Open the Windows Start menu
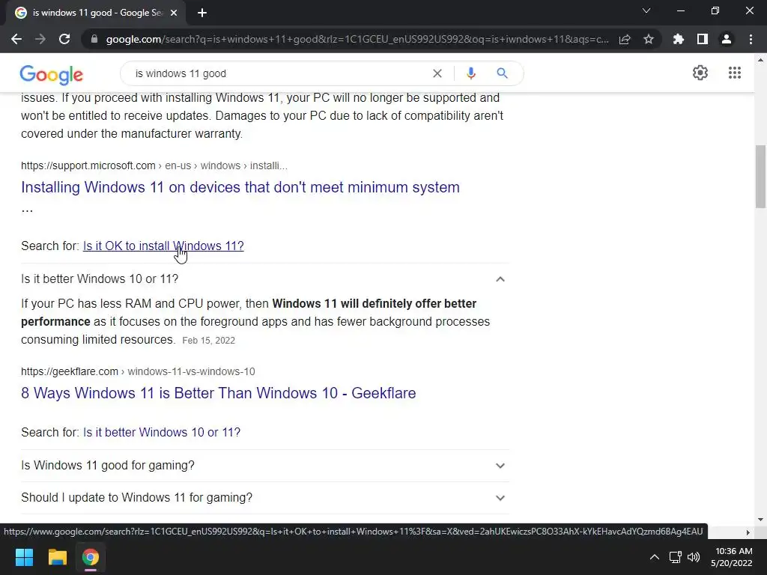 (24, 557)
